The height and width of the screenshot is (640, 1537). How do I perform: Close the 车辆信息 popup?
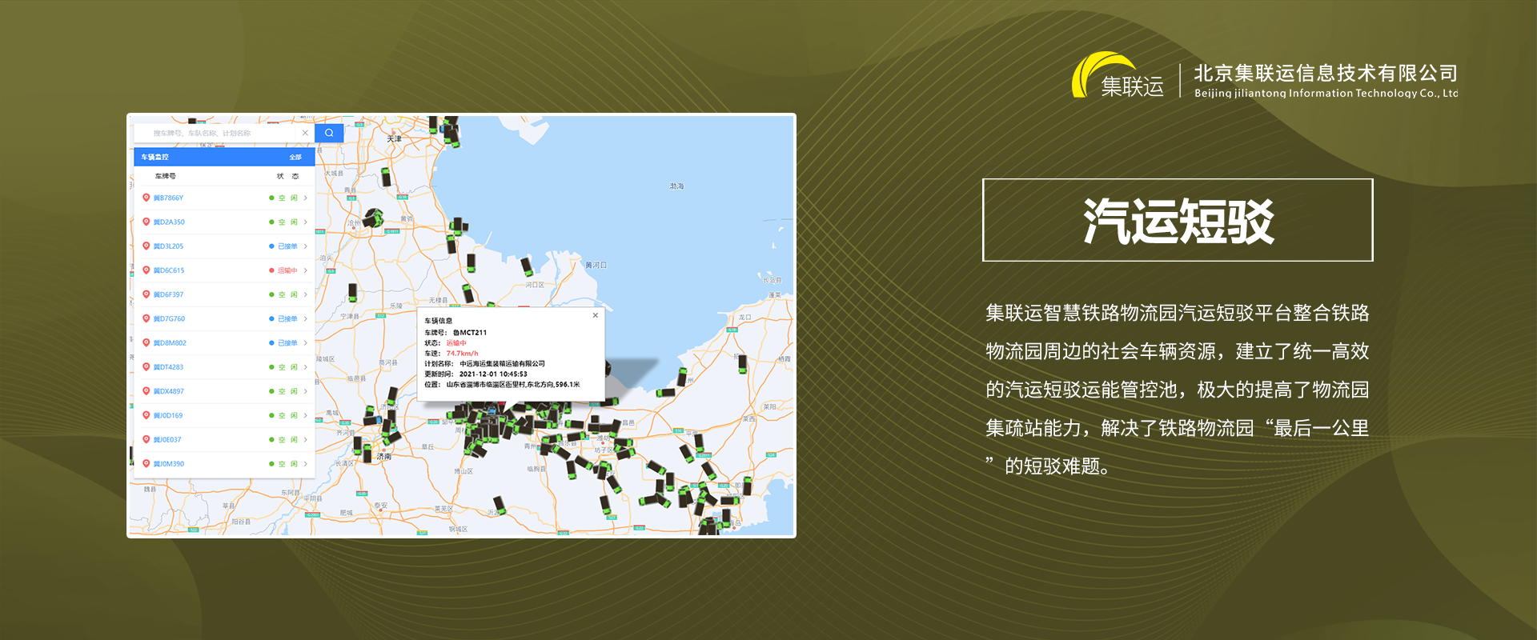[595, 315]
